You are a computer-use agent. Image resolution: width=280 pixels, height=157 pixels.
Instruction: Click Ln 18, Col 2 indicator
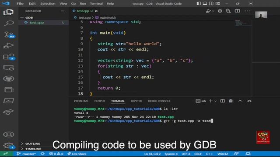[x=152, y=154]
